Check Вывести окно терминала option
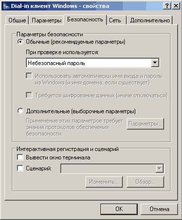Screen dimensions: 182x220 coord(20,157)
